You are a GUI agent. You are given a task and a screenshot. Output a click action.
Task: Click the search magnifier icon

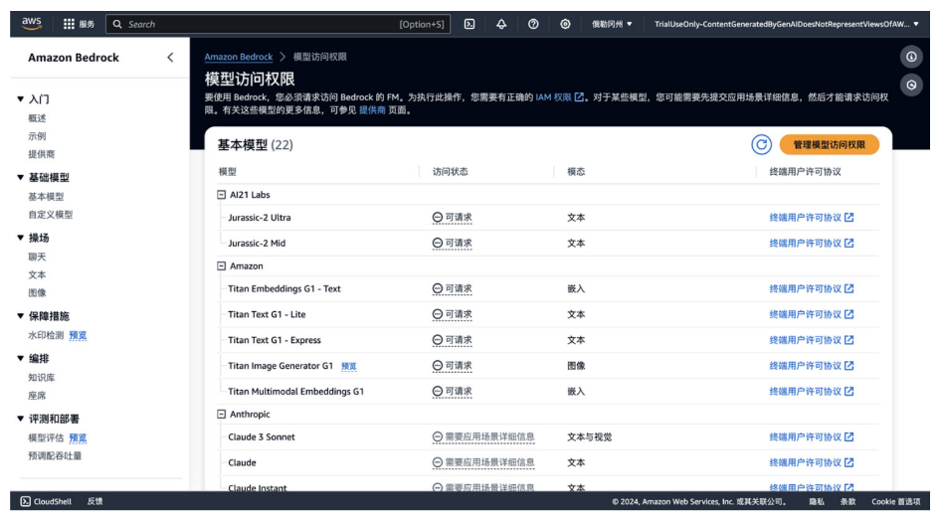point(117,24)
